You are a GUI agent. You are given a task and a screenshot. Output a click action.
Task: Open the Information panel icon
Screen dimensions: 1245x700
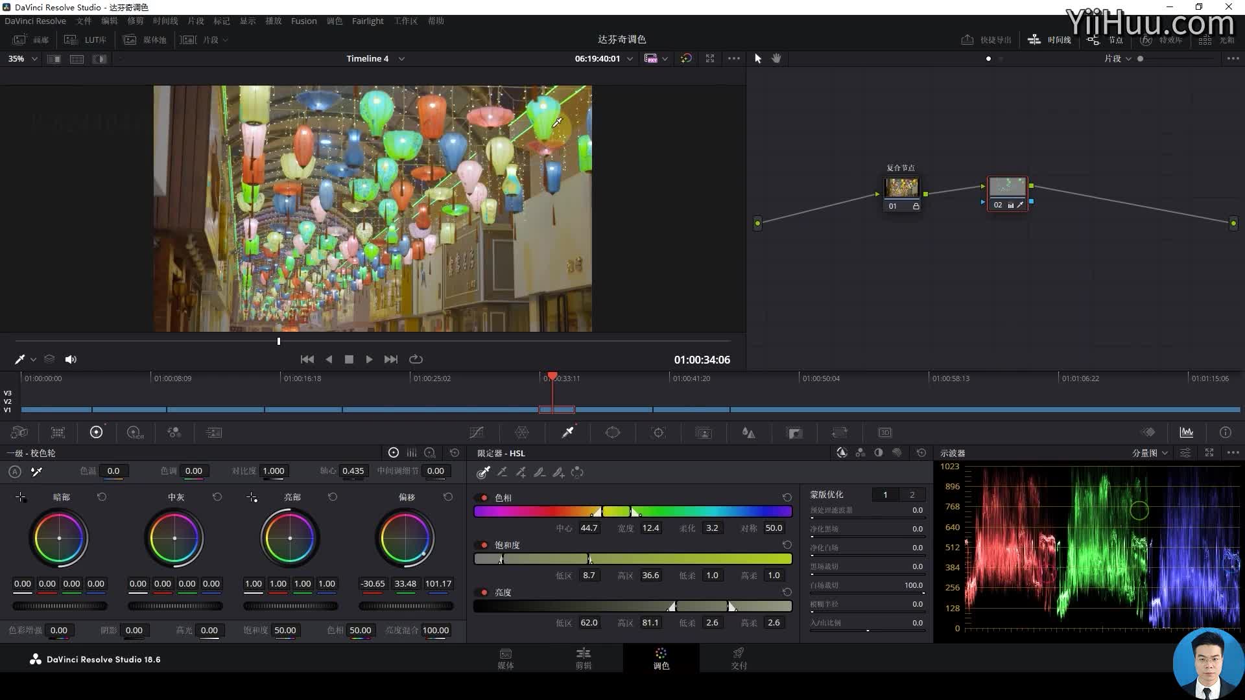click(x=1226, y=432)
